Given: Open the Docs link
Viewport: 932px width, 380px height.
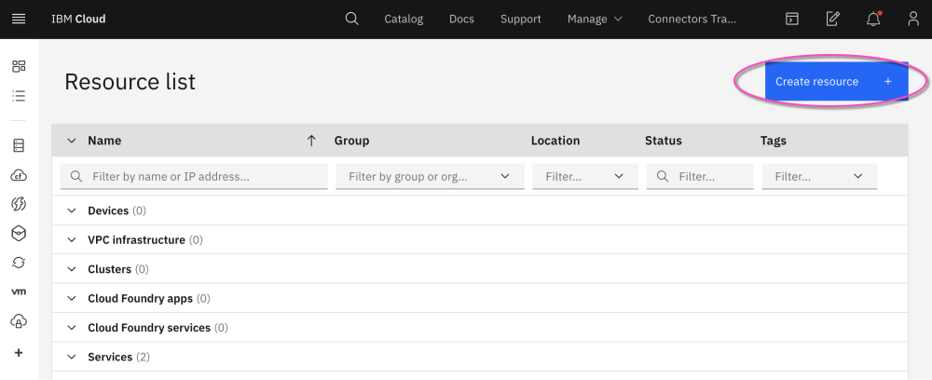Looking at the screenshot, I should (x=461, y=19).
